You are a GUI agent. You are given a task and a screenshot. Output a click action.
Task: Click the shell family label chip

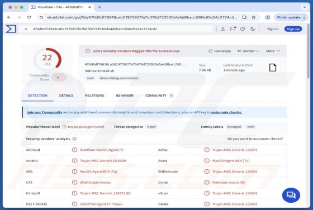point(251,127)
